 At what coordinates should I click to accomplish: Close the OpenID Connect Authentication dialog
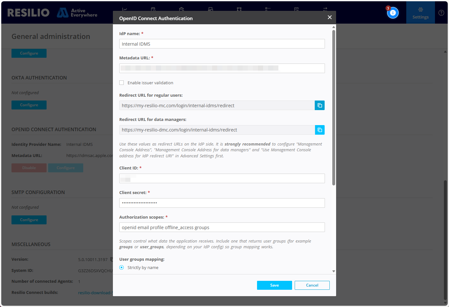(329, 17)
